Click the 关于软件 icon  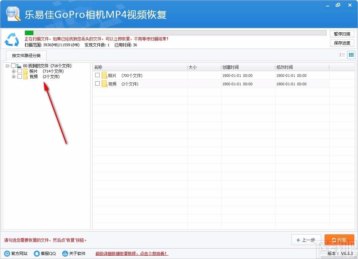[x=65, y=254]
